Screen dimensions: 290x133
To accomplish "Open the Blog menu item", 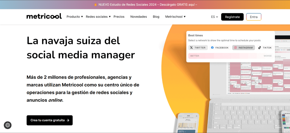I will 156,17.
